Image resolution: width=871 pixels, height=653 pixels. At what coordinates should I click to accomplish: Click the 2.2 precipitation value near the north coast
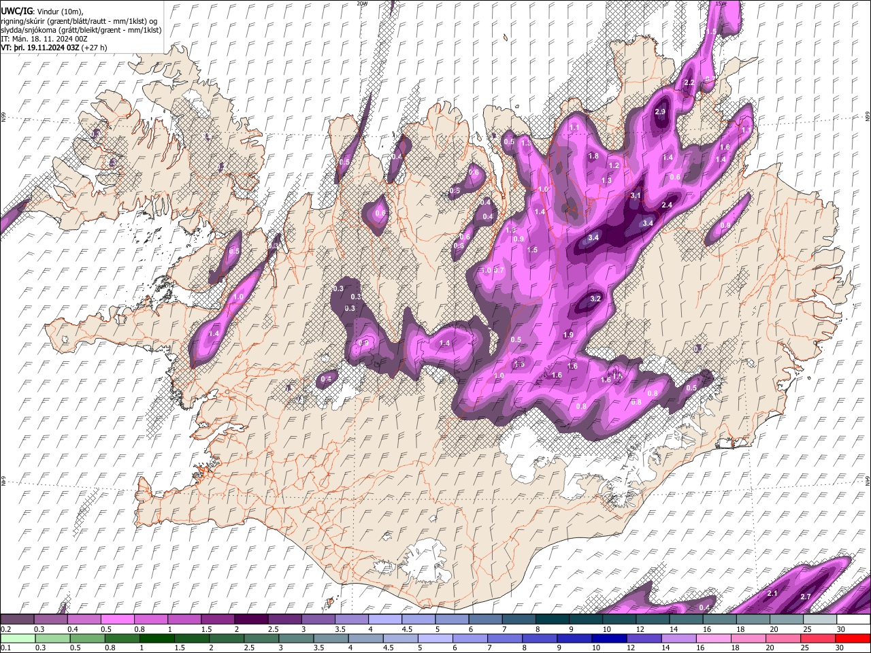tap(689, 83)
